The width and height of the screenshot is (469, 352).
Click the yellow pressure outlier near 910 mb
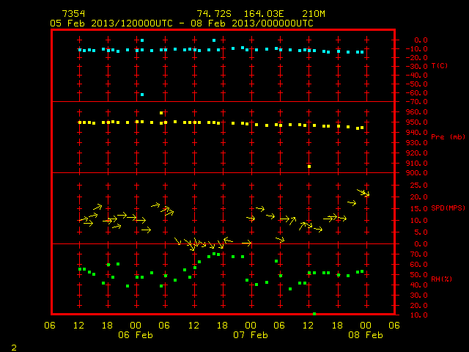pyautogui.click(x=309, y=166)
